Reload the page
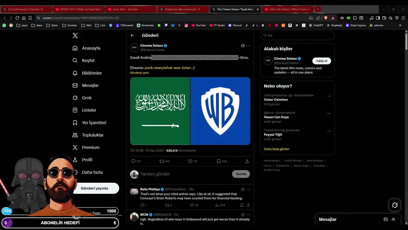408x230 pixels. 17,18
